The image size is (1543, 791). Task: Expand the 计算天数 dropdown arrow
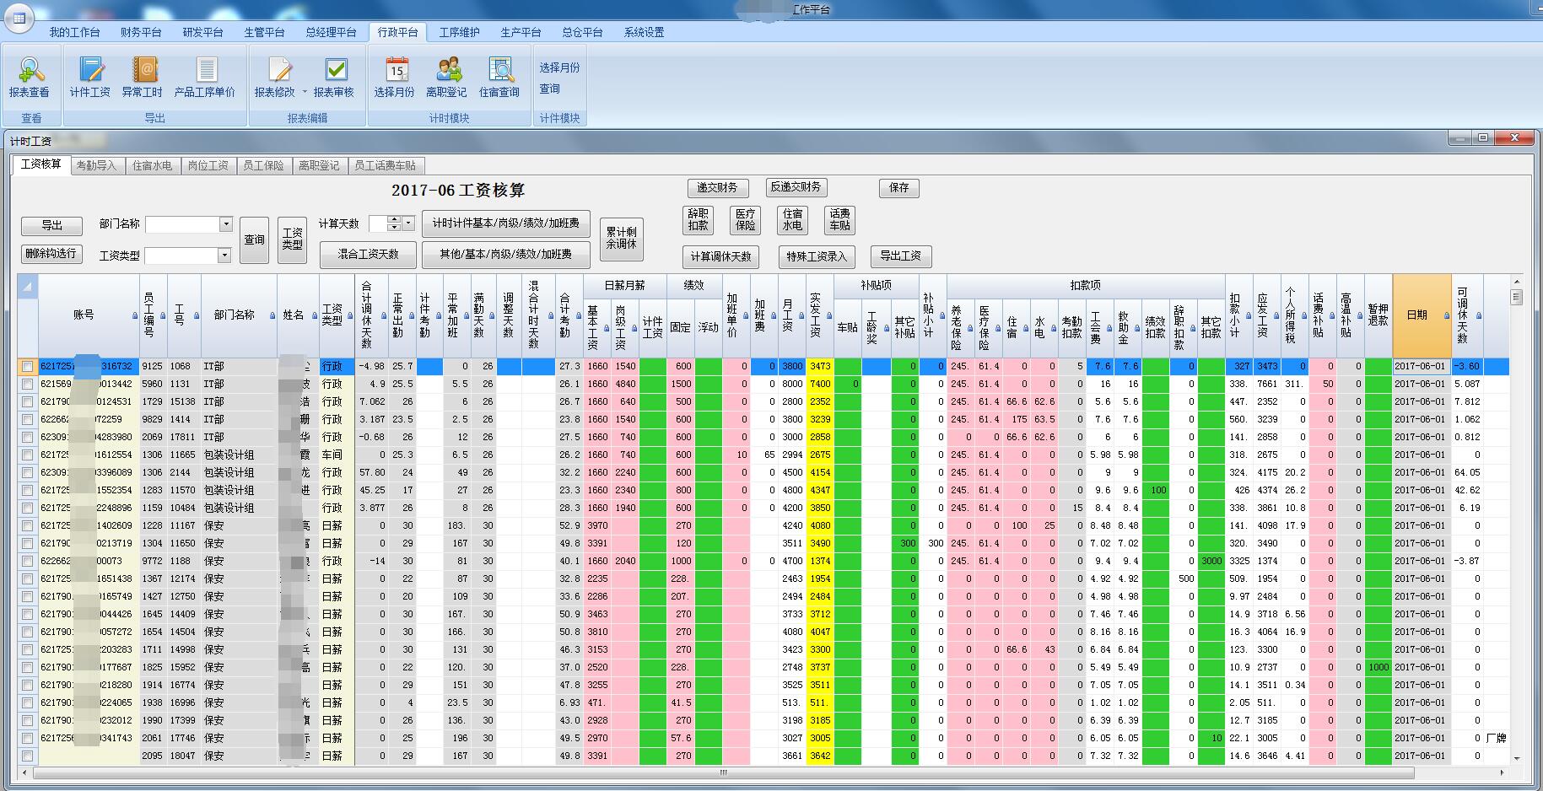pyautogui.click(x=408, y=223)
